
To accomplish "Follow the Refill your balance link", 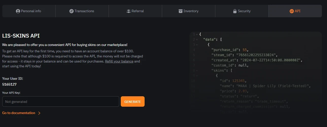I will point(119,61).
